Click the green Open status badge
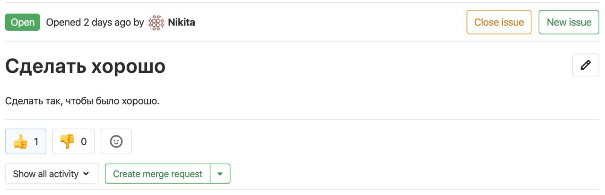The height and width of the screenshot is (195, 605). (23, 22)
